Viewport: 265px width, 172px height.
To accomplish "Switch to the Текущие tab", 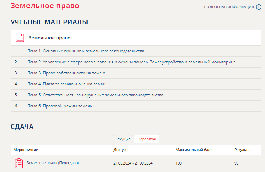I will click(x=123, y=139).
